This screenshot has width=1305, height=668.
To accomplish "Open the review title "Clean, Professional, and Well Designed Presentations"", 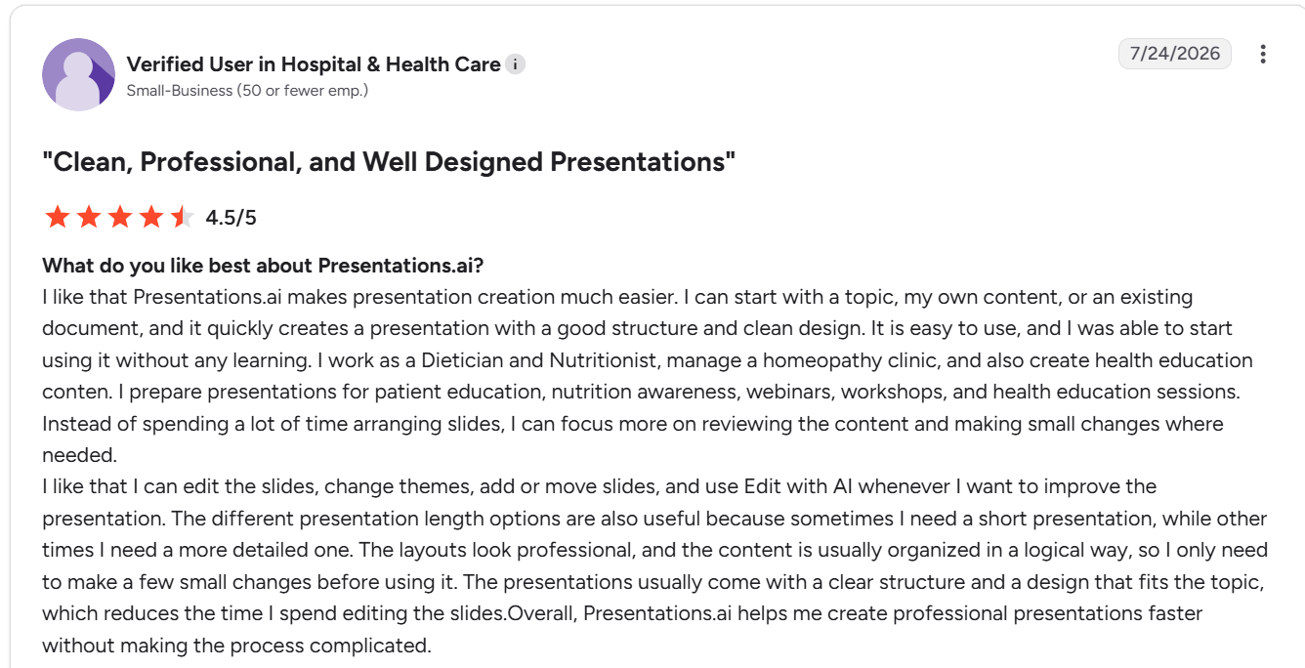I will click(x=389, y=162).
